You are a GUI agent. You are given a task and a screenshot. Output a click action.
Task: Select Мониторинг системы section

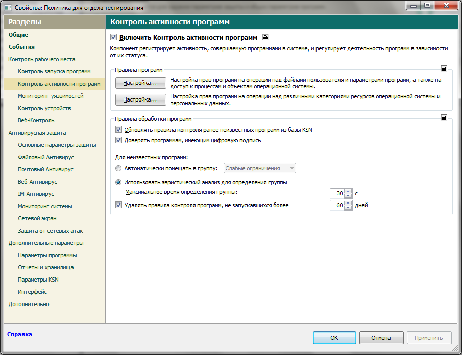point(45,207)
